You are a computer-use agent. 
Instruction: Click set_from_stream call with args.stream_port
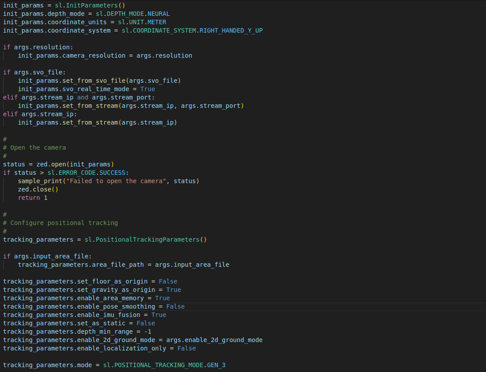tap(131, 106)
